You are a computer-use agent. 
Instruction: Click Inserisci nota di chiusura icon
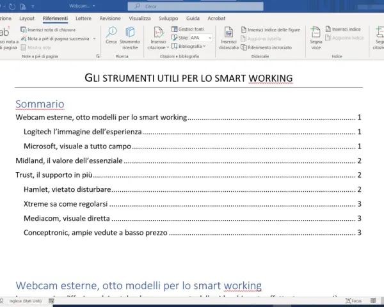(24, 30)
